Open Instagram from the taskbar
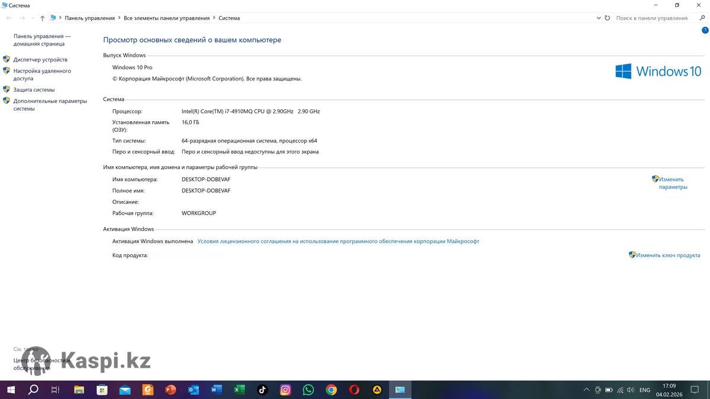Image resolution: width=710 pixels, height=399 pixels. (x=285, y=390)
